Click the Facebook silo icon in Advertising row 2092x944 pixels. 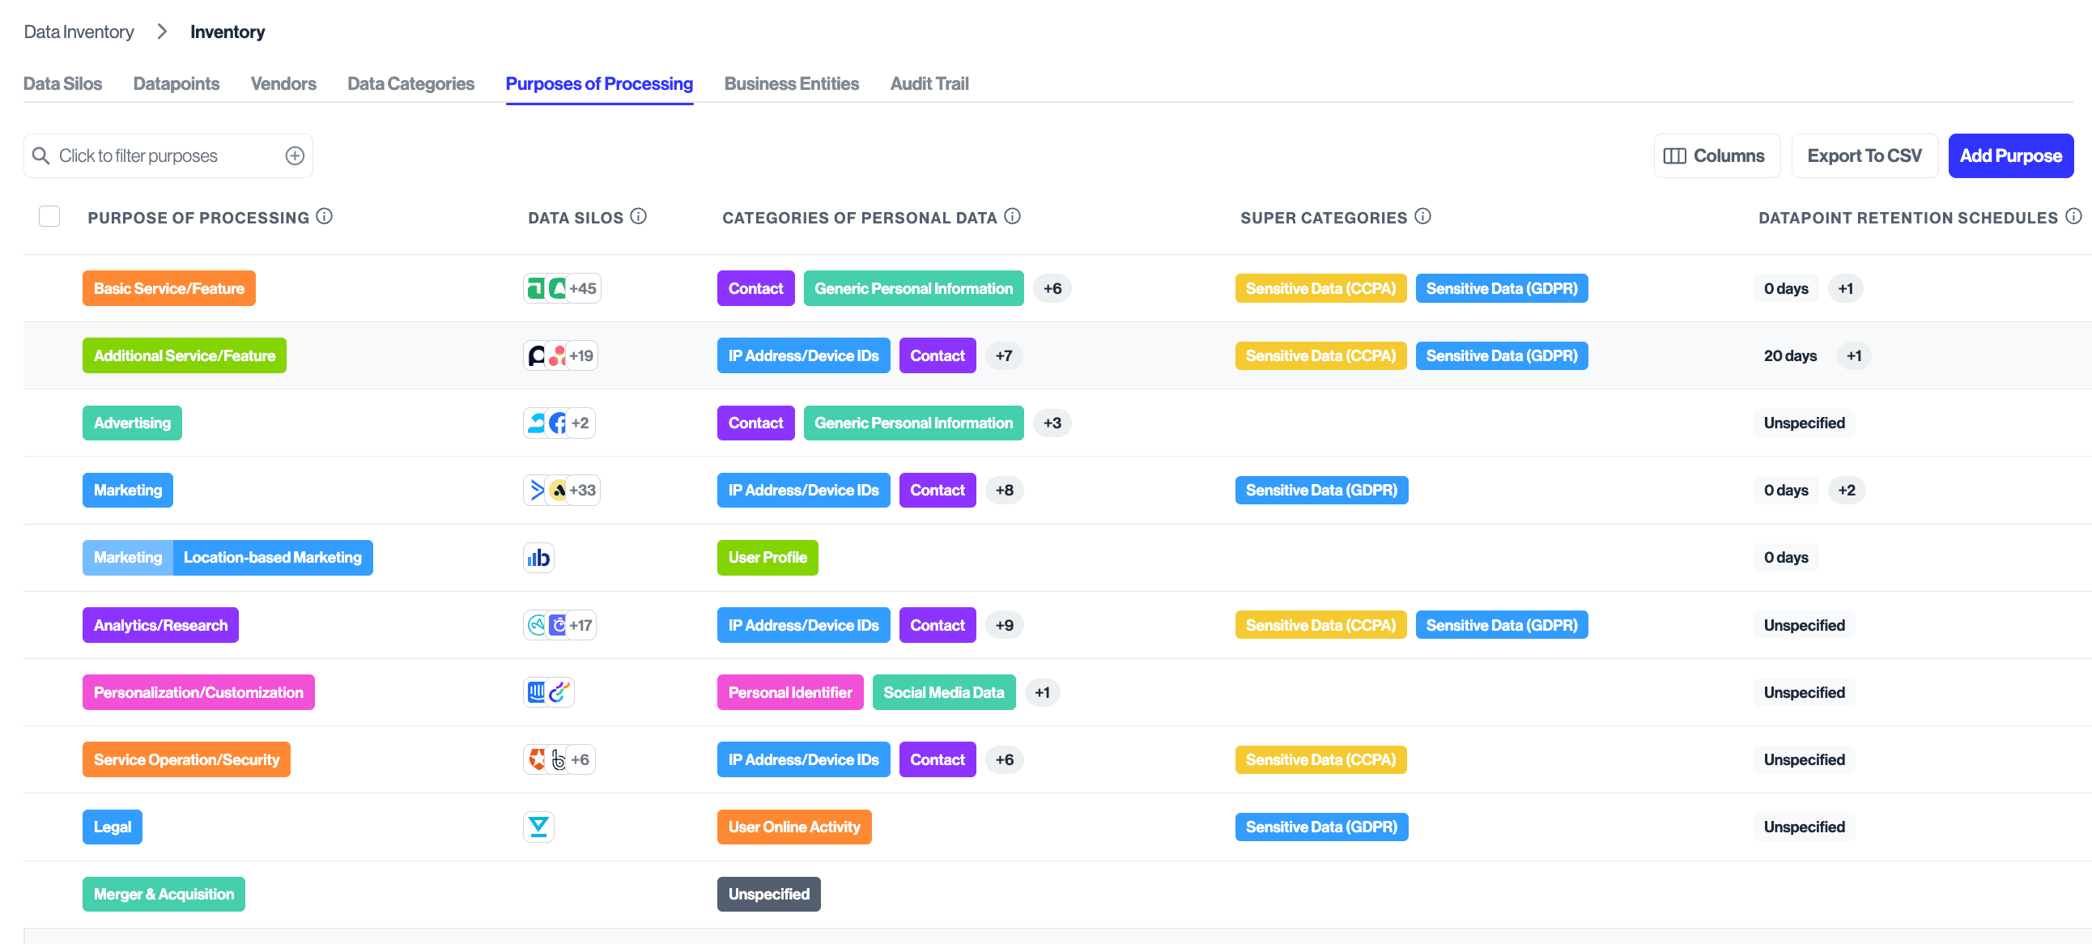click(x=557, y=423)
